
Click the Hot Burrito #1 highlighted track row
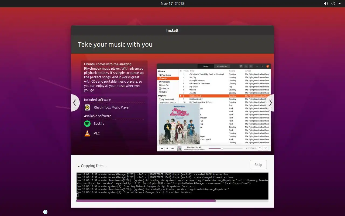225,96
